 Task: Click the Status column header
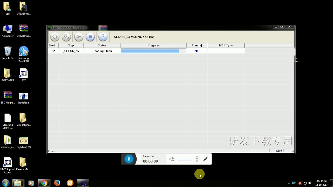click(102, 45)
